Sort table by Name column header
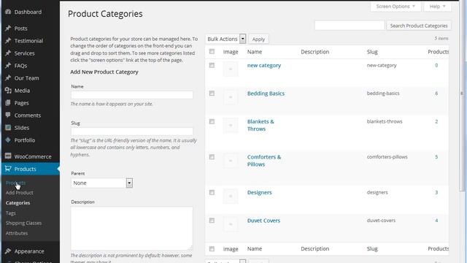Screen dimensions: 467x263 click(x=255, y=52)
